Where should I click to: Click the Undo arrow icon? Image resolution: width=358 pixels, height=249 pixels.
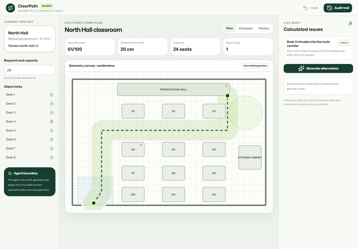coord(306,8)
